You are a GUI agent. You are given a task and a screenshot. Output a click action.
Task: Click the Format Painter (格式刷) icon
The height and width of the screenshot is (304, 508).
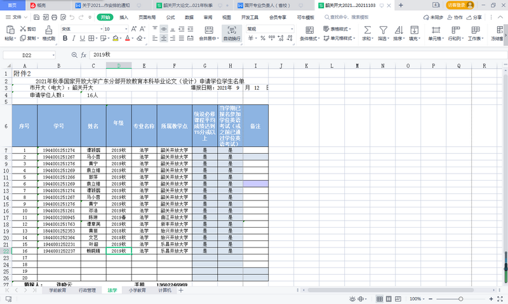click(48, 32)
